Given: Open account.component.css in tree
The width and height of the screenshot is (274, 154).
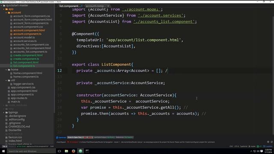Looking at the screenshot, I should click(28, 27).
